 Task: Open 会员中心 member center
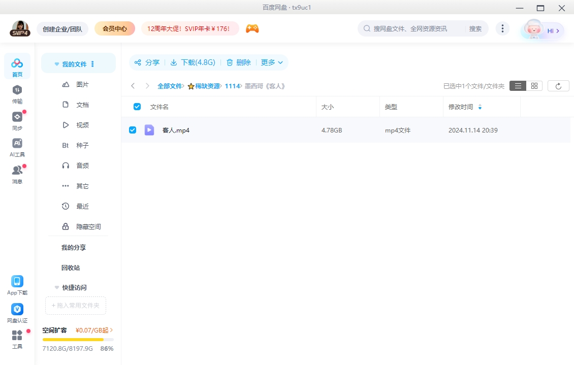pyautogui.click(x=115, y=28)
